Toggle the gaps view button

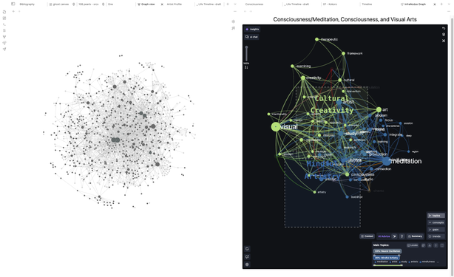pyautogui.click(x=436, y=230)
